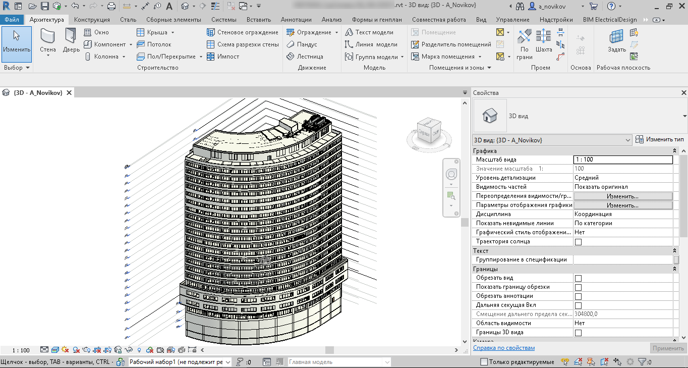Start the Пандус ramp tool
This screenshot has width=688, height=368.
point(302,44)
